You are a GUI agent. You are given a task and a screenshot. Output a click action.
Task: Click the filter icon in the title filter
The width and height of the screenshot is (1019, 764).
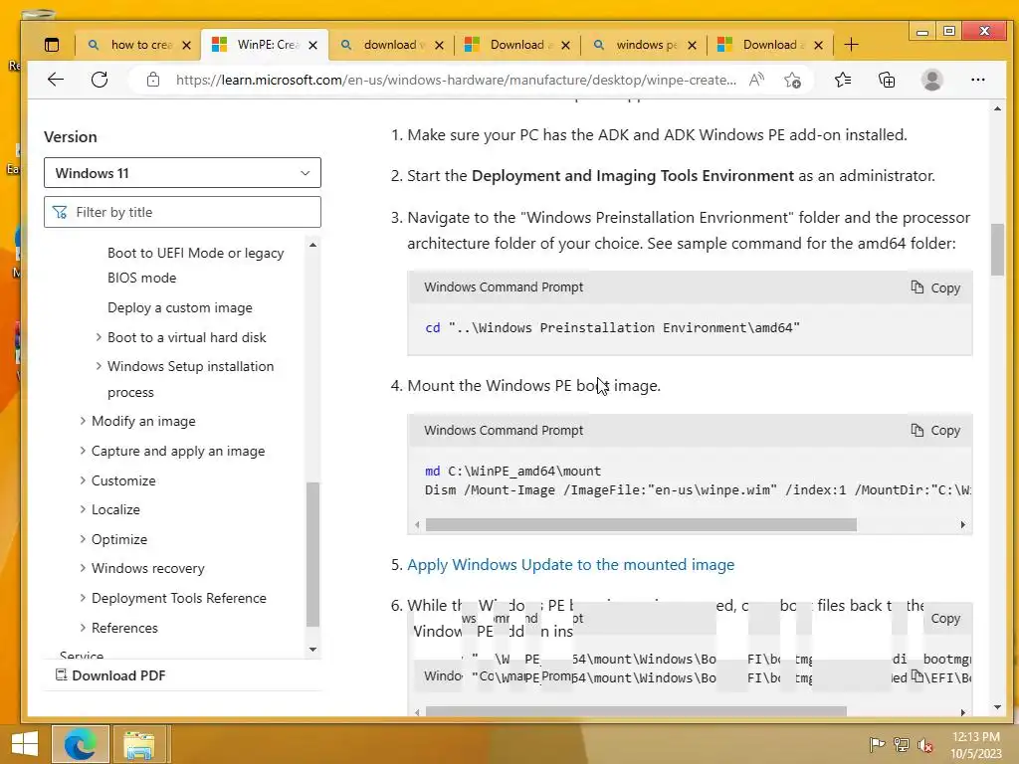tap(60, 213)
